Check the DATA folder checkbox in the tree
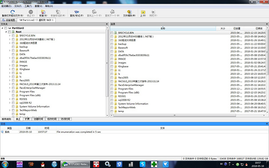269x168 pixels. click(x=13, y=54)
